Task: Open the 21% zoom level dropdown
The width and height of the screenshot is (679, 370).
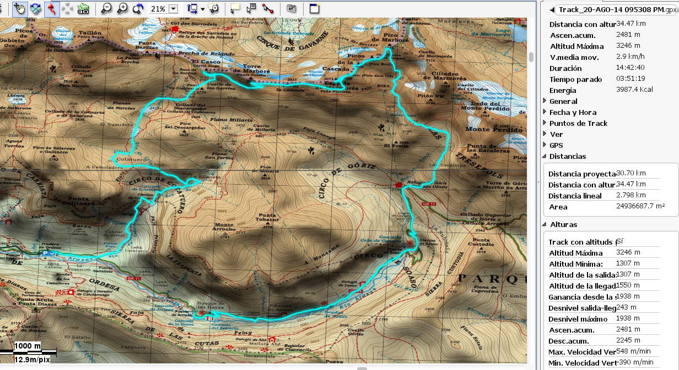Action: (174, 9)
